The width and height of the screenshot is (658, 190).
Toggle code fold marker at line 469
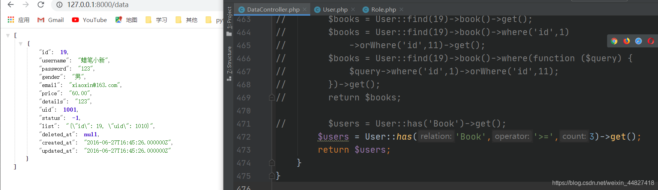[x=272, y=97]
